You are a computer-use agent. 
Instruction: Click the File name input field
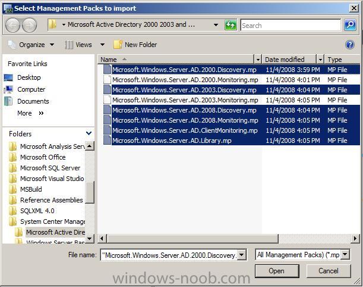[169, 255]
